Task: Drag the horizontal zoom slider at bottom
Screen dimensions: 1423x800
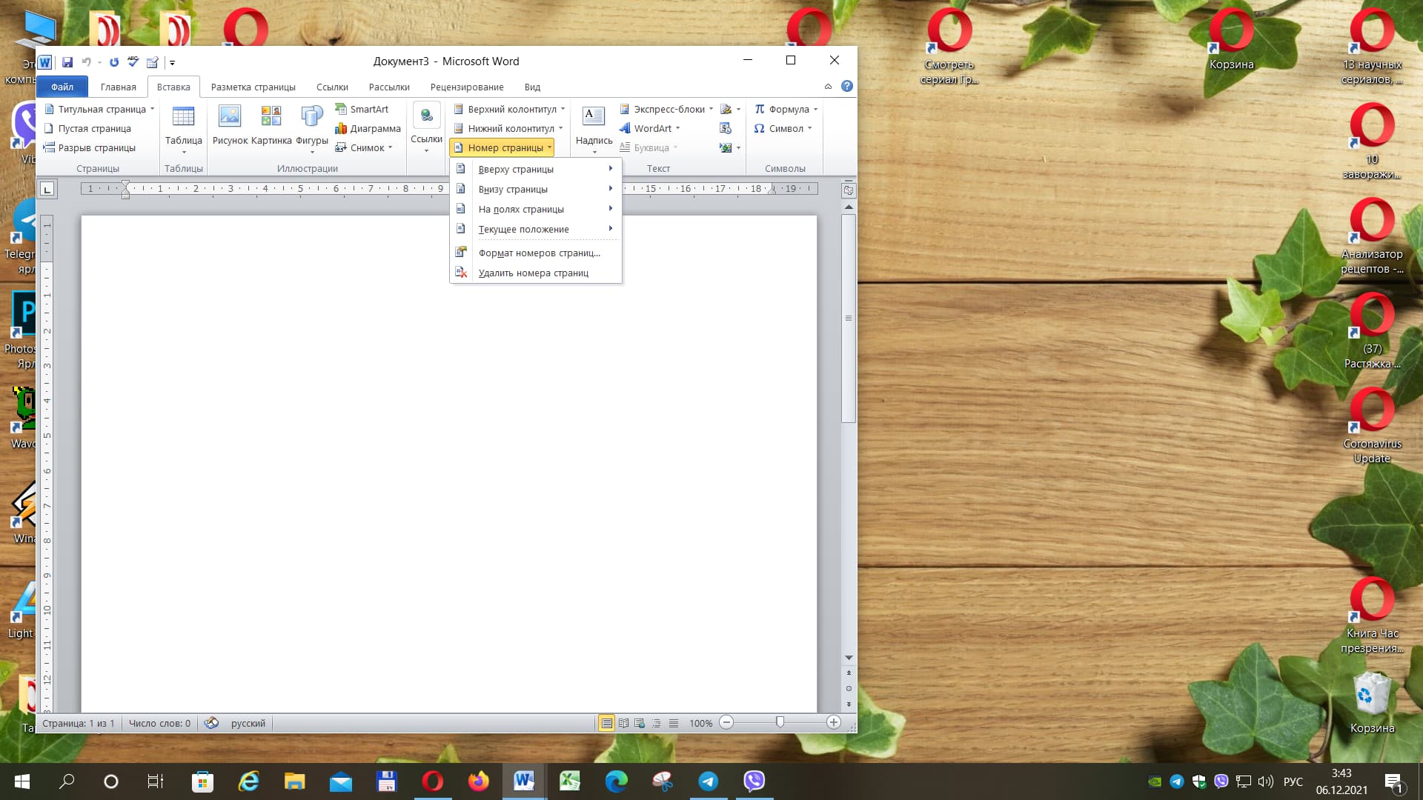Action: 780,723
